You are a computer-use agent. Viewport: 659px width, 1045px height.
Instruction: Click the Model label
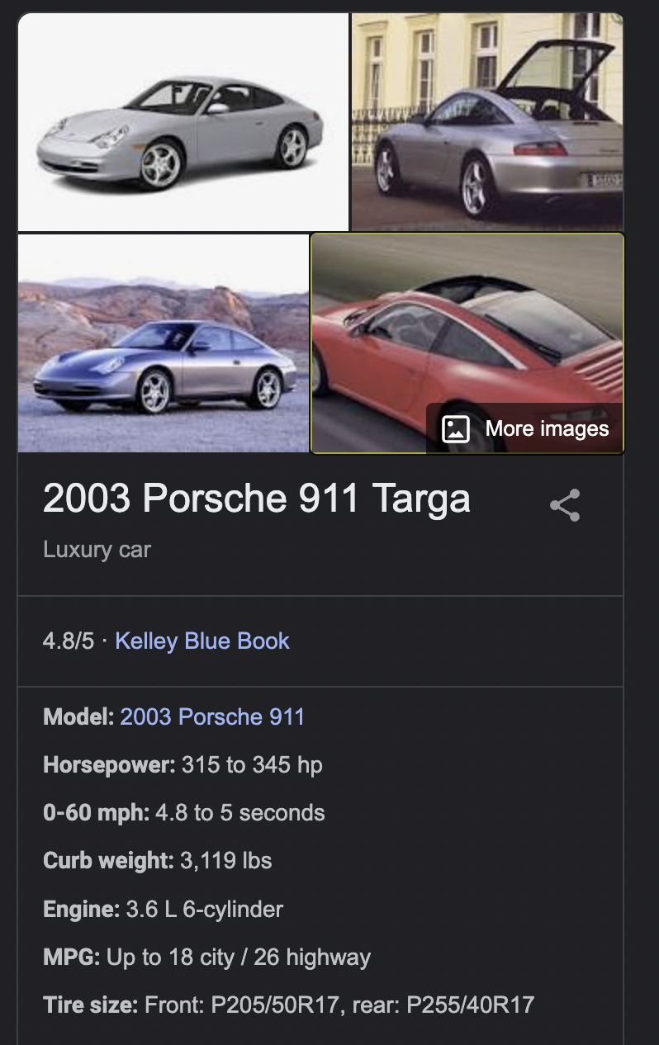[78, 716]
